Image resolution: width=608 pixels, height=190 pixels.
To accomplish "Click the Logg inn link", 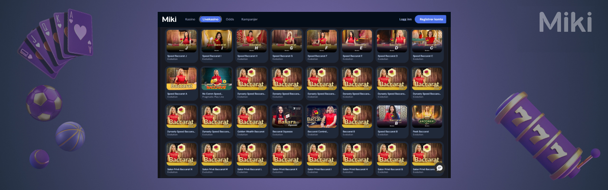I will (406, 19).
